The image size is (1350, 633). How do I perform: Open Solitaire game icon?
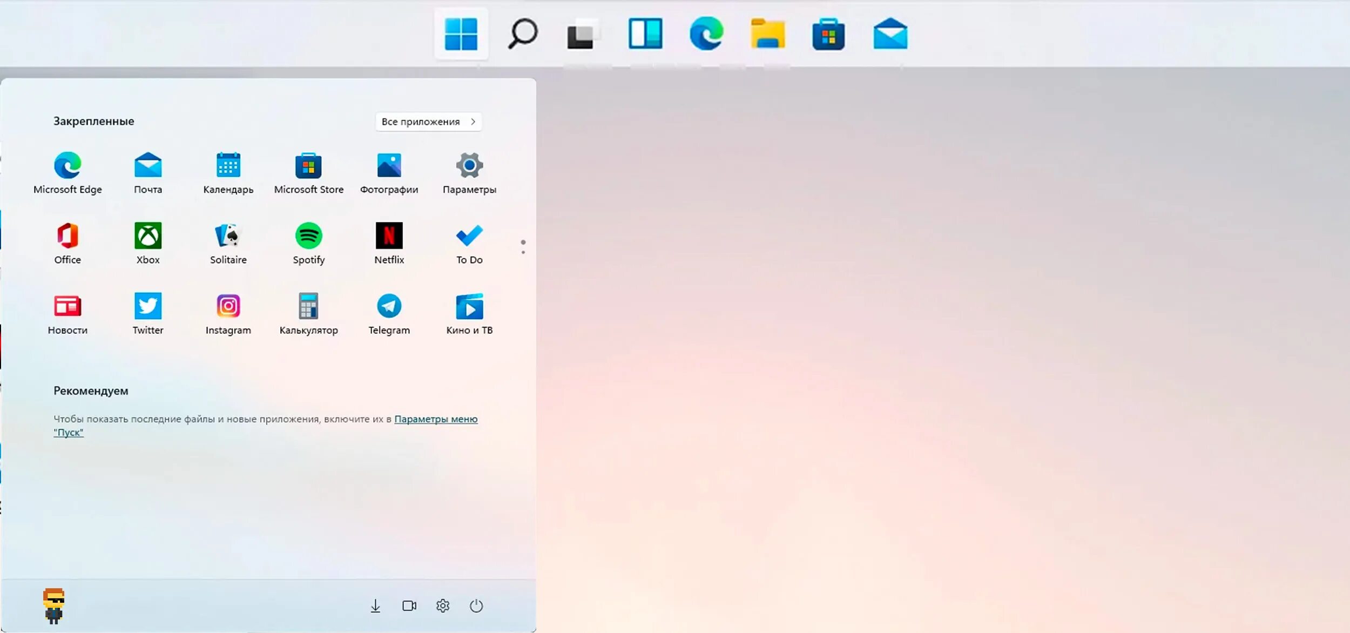click(x=228, y=236)
